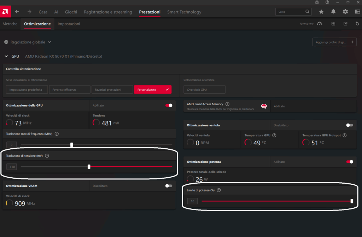Image resolution: width=362 pixels, height=237 pixels.
Task: Go forward with the right arrow
Action: point(29,12)
